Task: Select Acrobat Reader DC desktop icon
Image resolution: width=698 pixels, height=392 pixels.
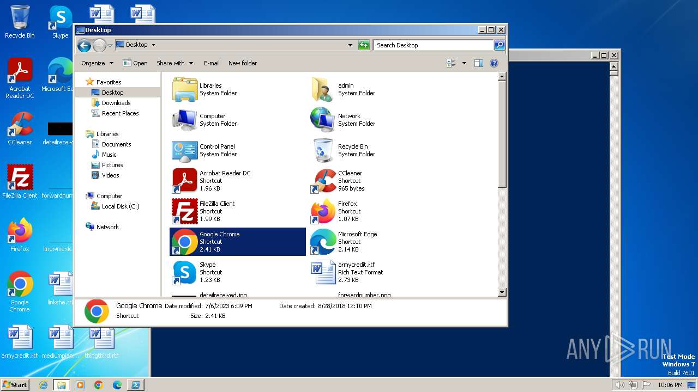Action: (20, 78)
